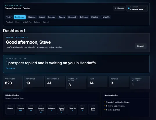This screenshot has width=156, height=120.
Task: Open the Today tab
Action: click(x=9, y=17)
